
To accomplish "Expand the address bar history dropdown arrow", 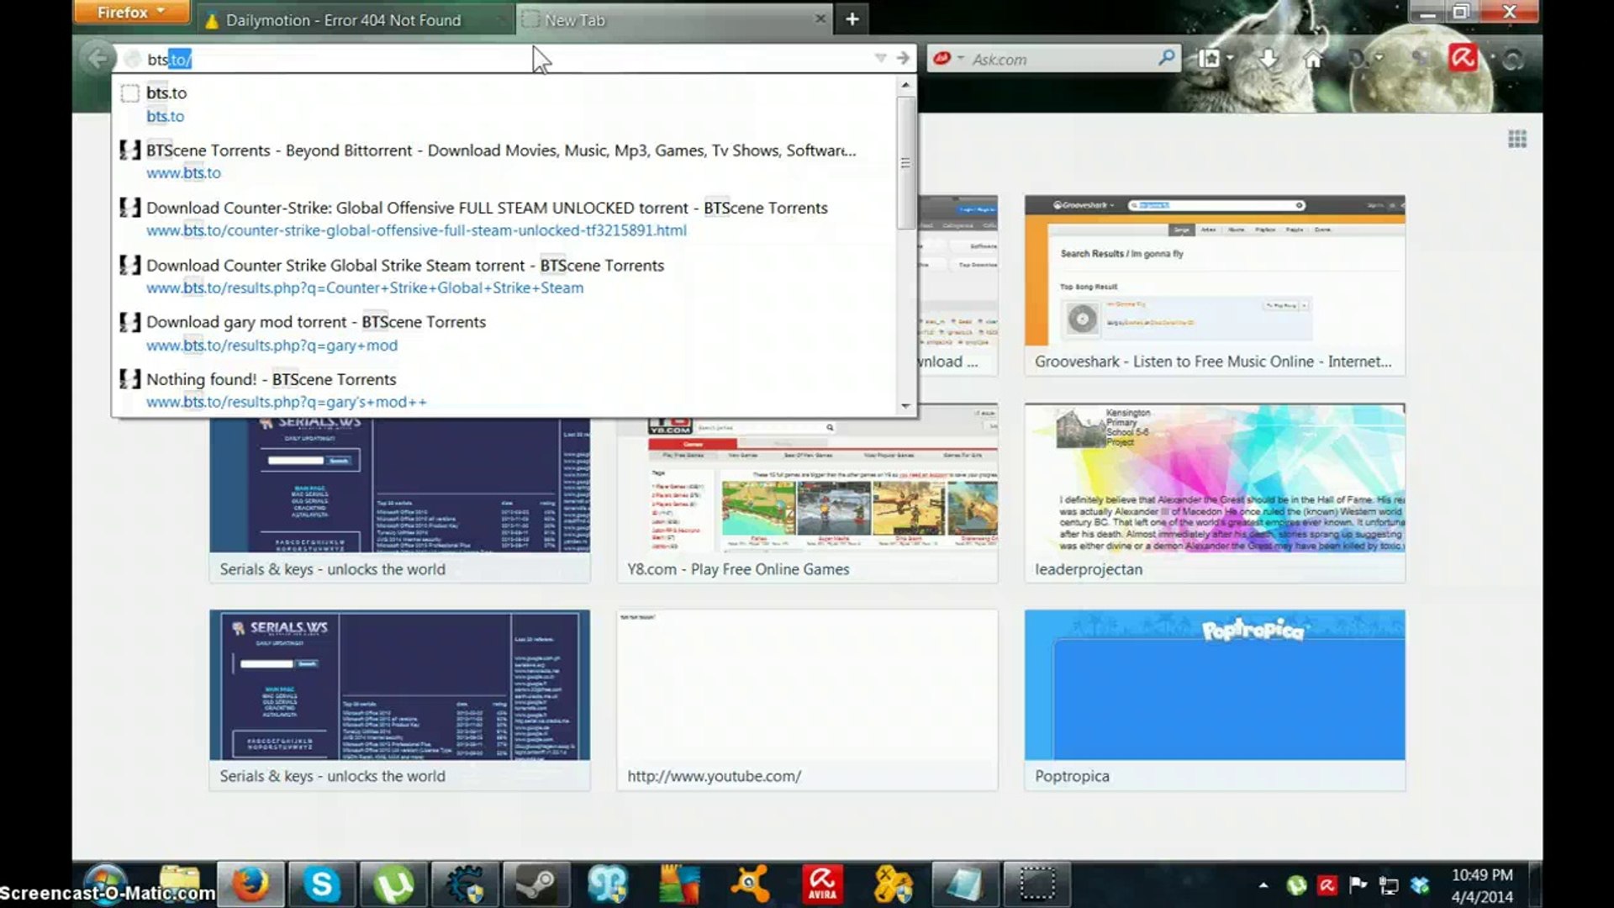I will [880, 58].
